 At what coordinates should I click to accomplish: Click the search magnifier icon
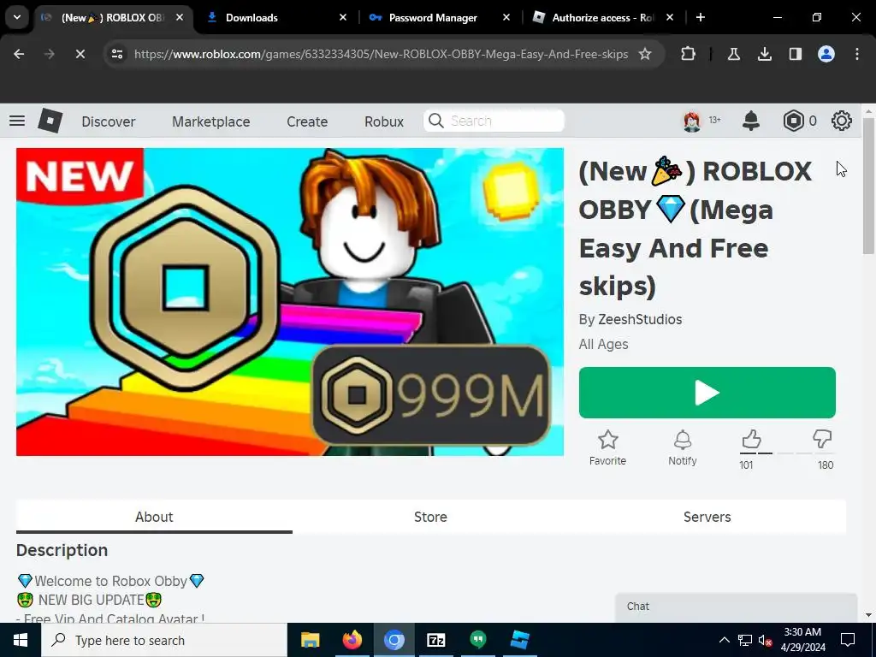(x=436, y=121)
